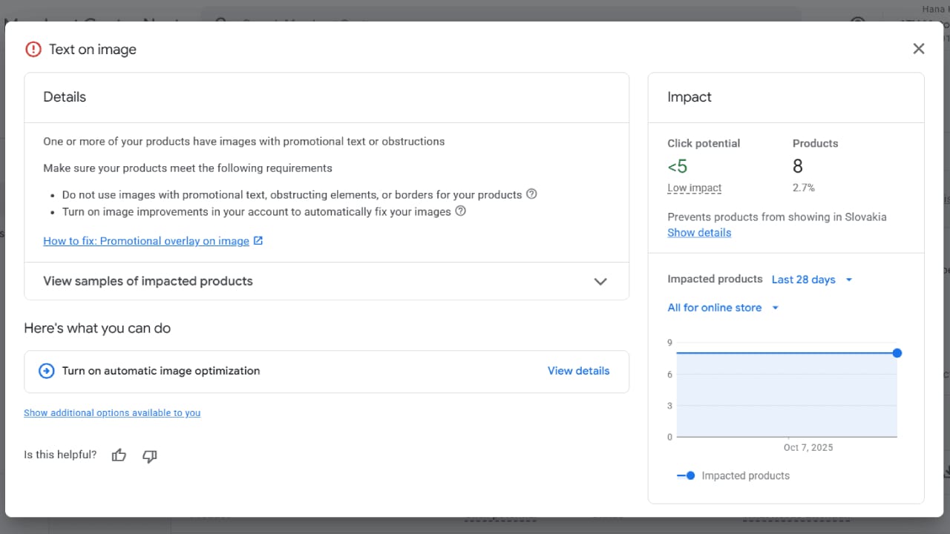Click the Show details link under Impact

click(x=699, y=233)
